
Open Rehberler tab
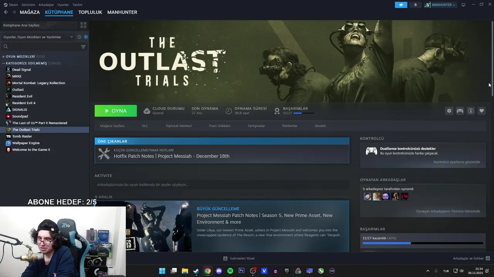290,126
